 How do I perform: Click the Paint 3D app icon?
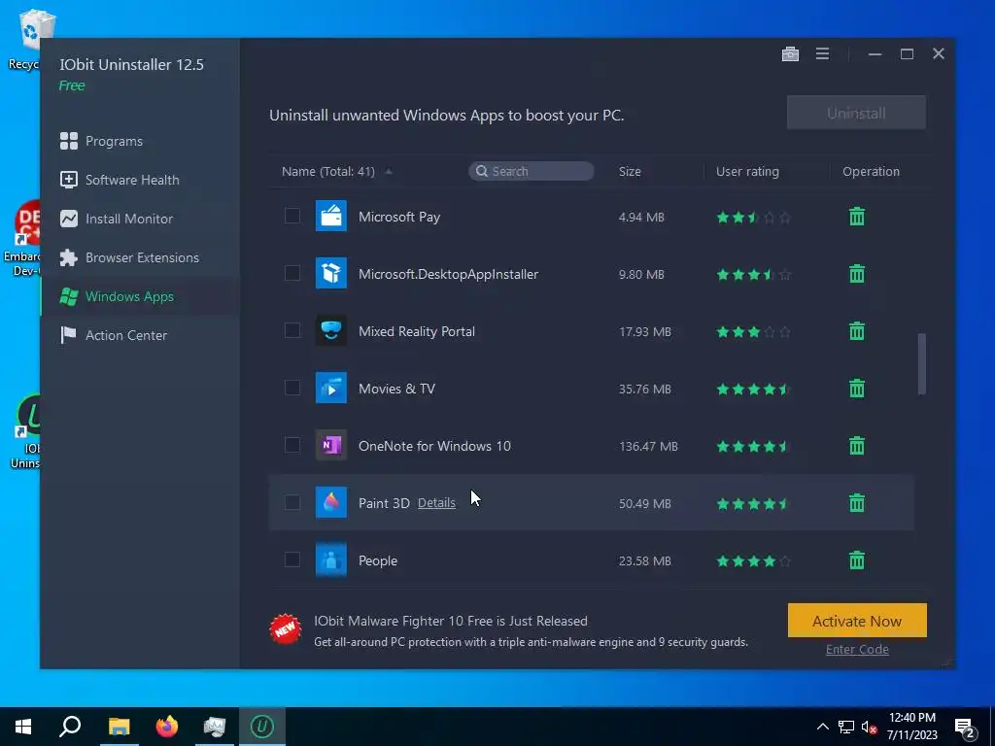(x=331, y=502)
